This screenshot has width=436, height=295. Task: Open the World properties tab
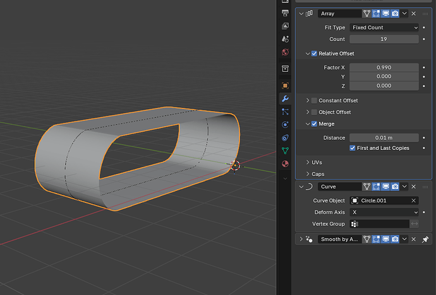285,52
